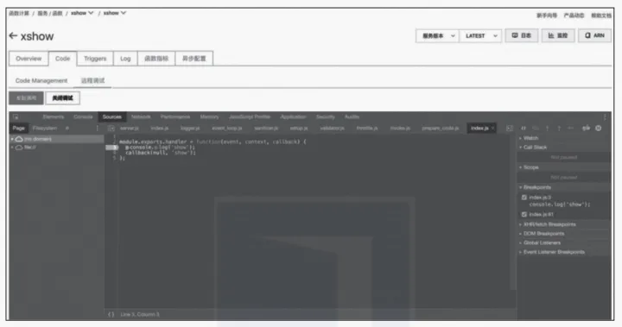Select the Filesystem navigator tab
The height and width of the screenshot is (327, 622).
coord(45,128)
